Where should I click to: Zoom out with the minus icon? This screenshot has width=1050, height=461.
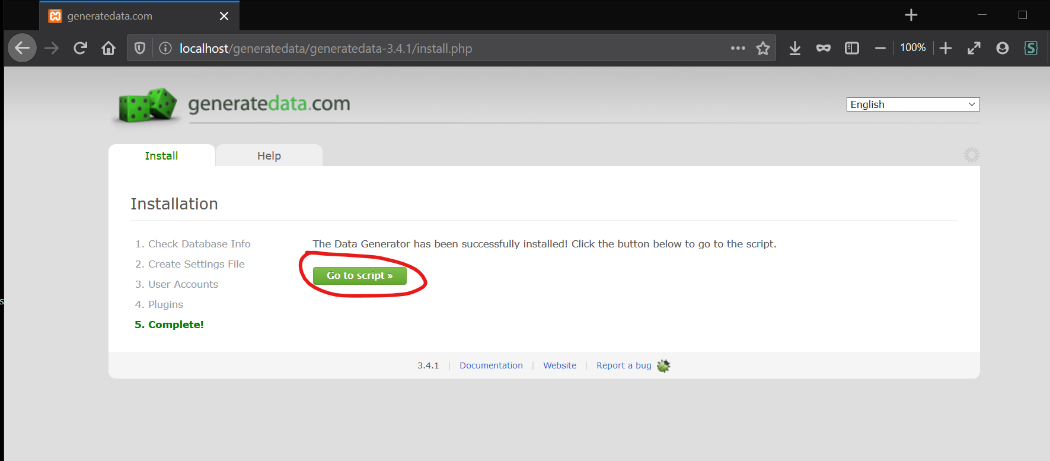pos(880,48)
